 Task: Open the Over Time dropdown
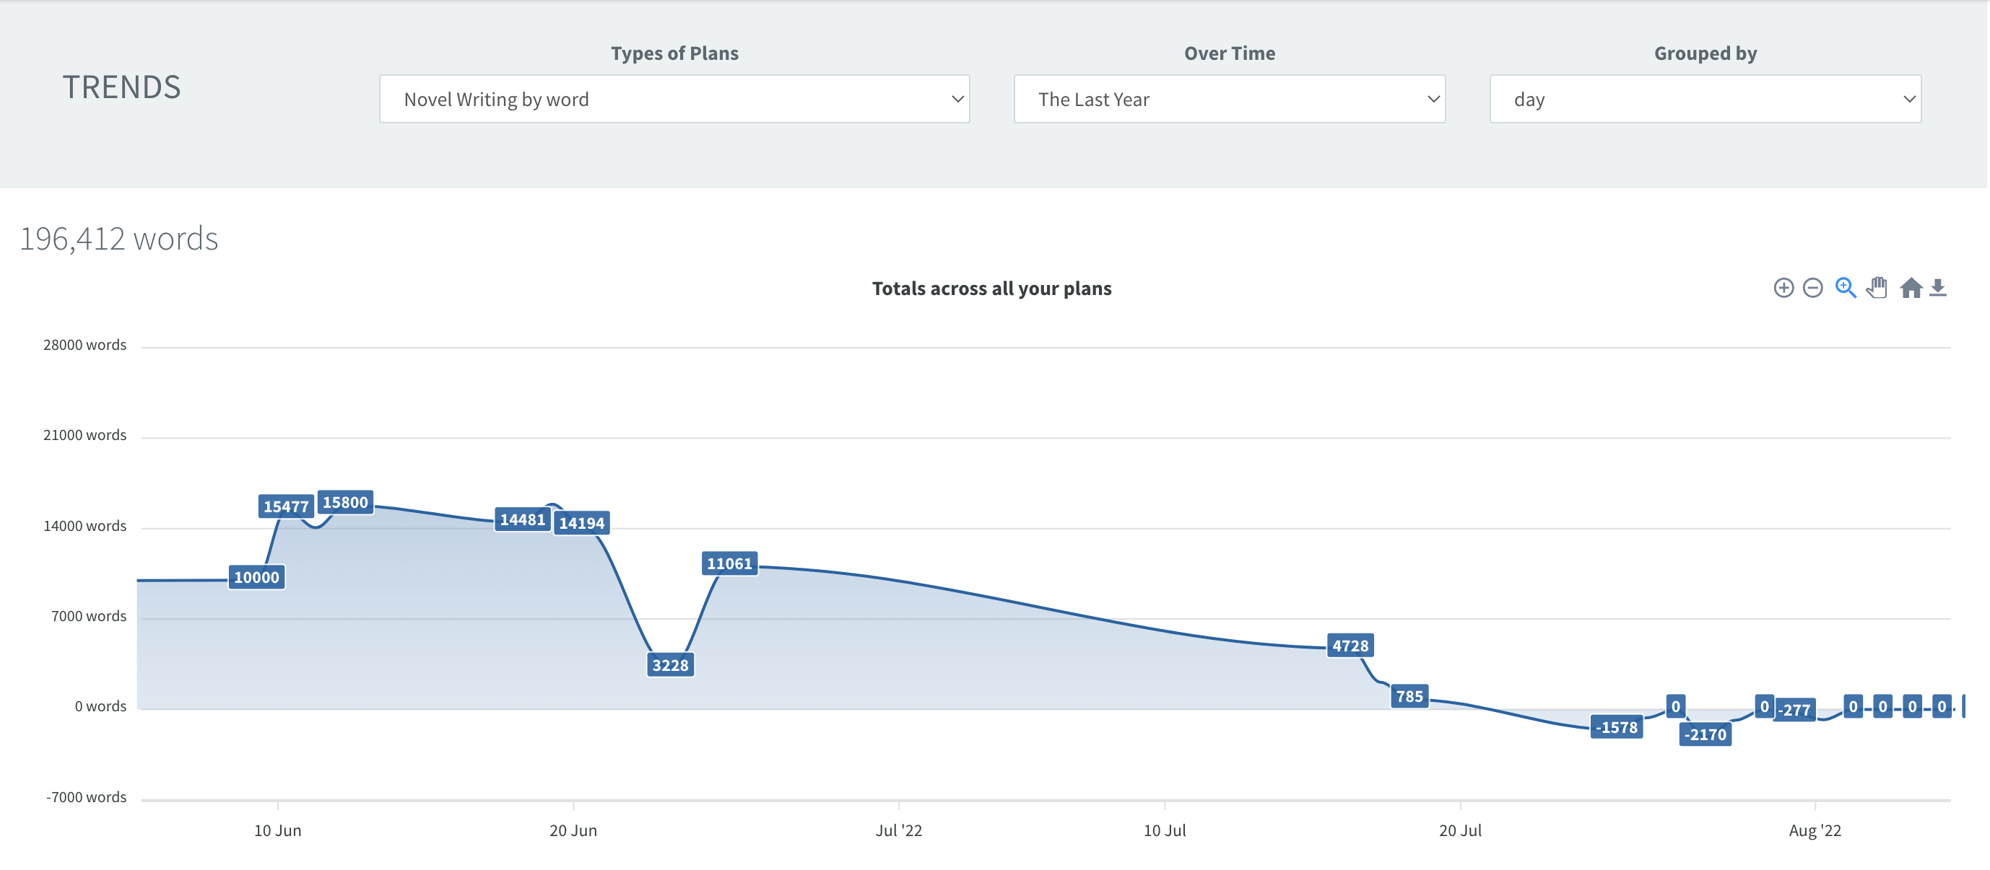point(1228,99)
